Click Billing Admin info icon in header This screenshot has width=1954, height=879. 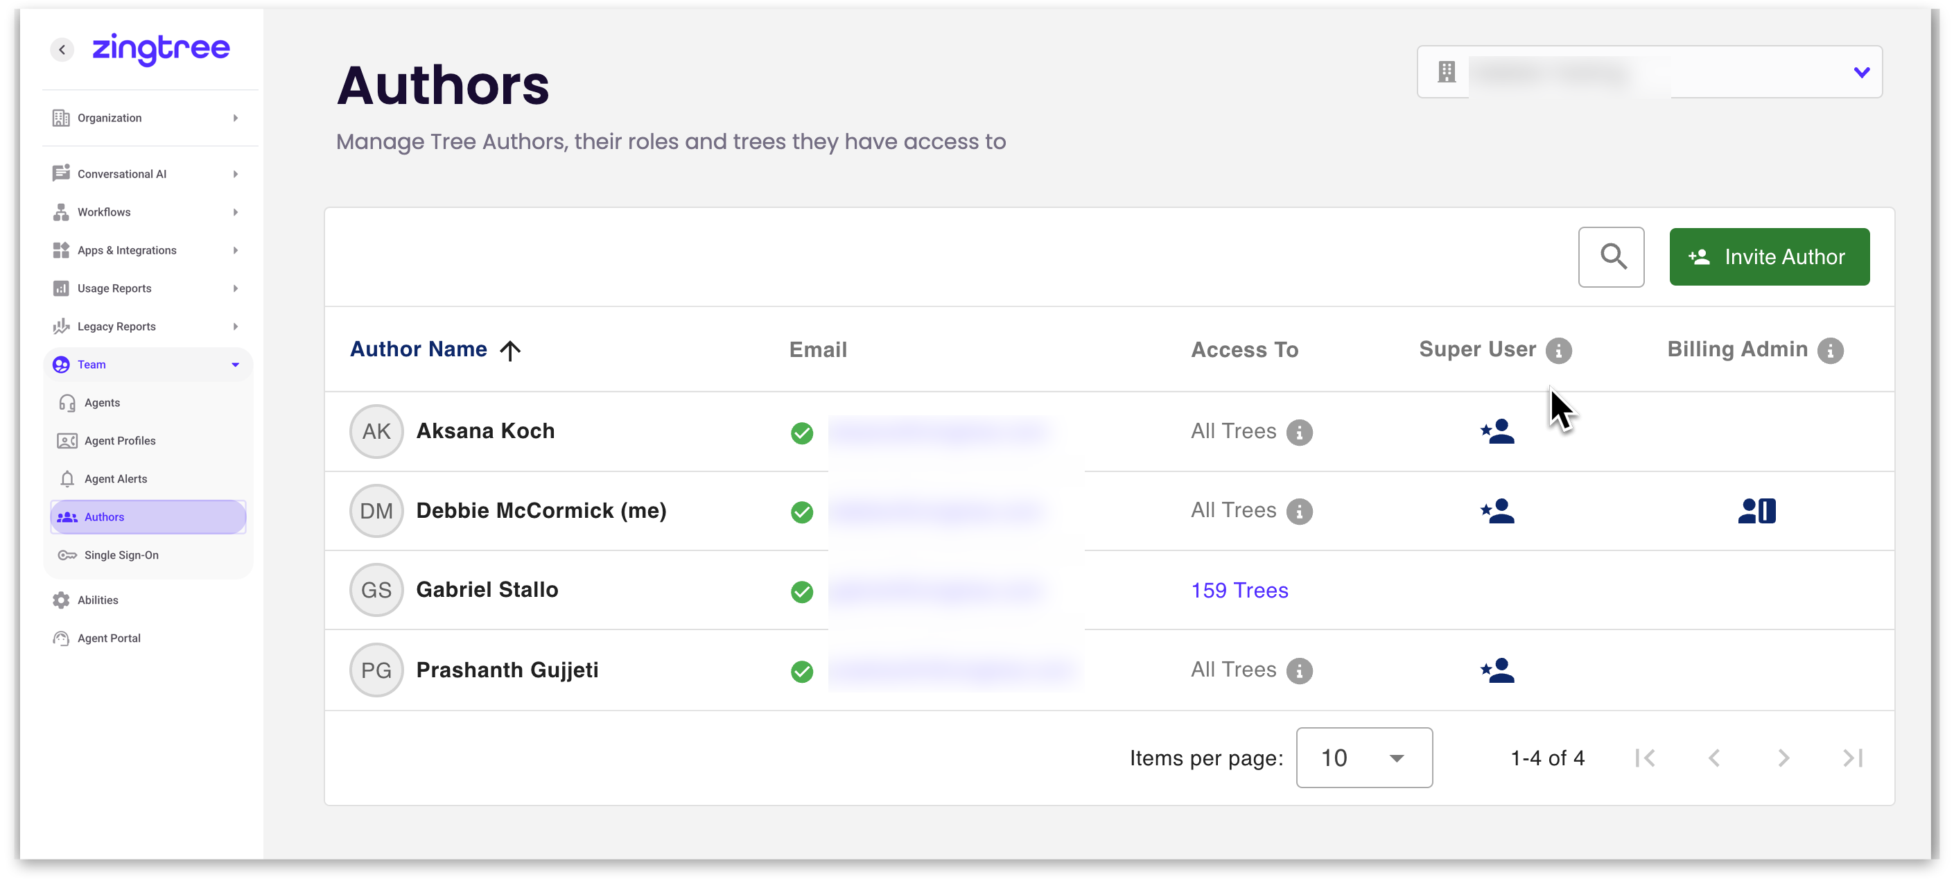click(x=1830, y=350)
